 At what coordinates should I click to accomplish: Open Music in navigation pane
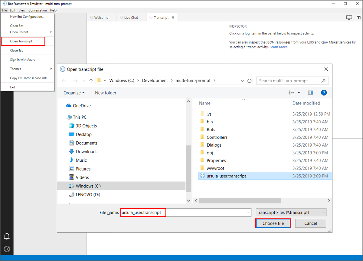[78, 160]
